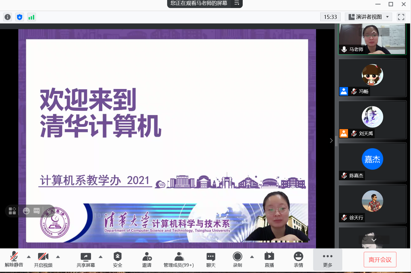Image resolution: width=411 pixels, height=273 pixels.
Task: Unmute with 解除静音 button
Action: click(14, 260)
